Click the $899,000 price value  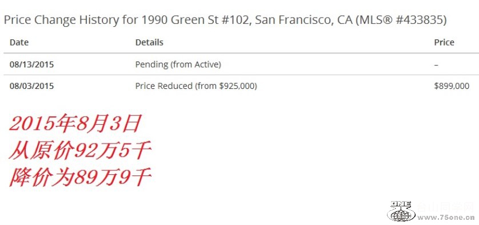click(452, 86)
